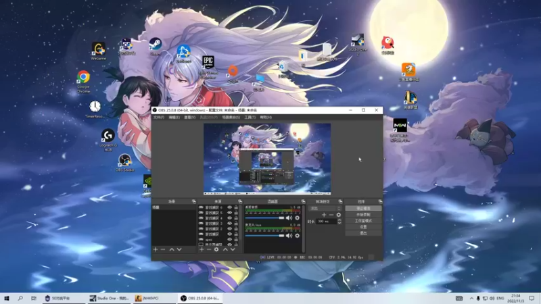Increase the 300 ms transition duration
Viewport: 541px width, 304px height.
coord(339,220)
